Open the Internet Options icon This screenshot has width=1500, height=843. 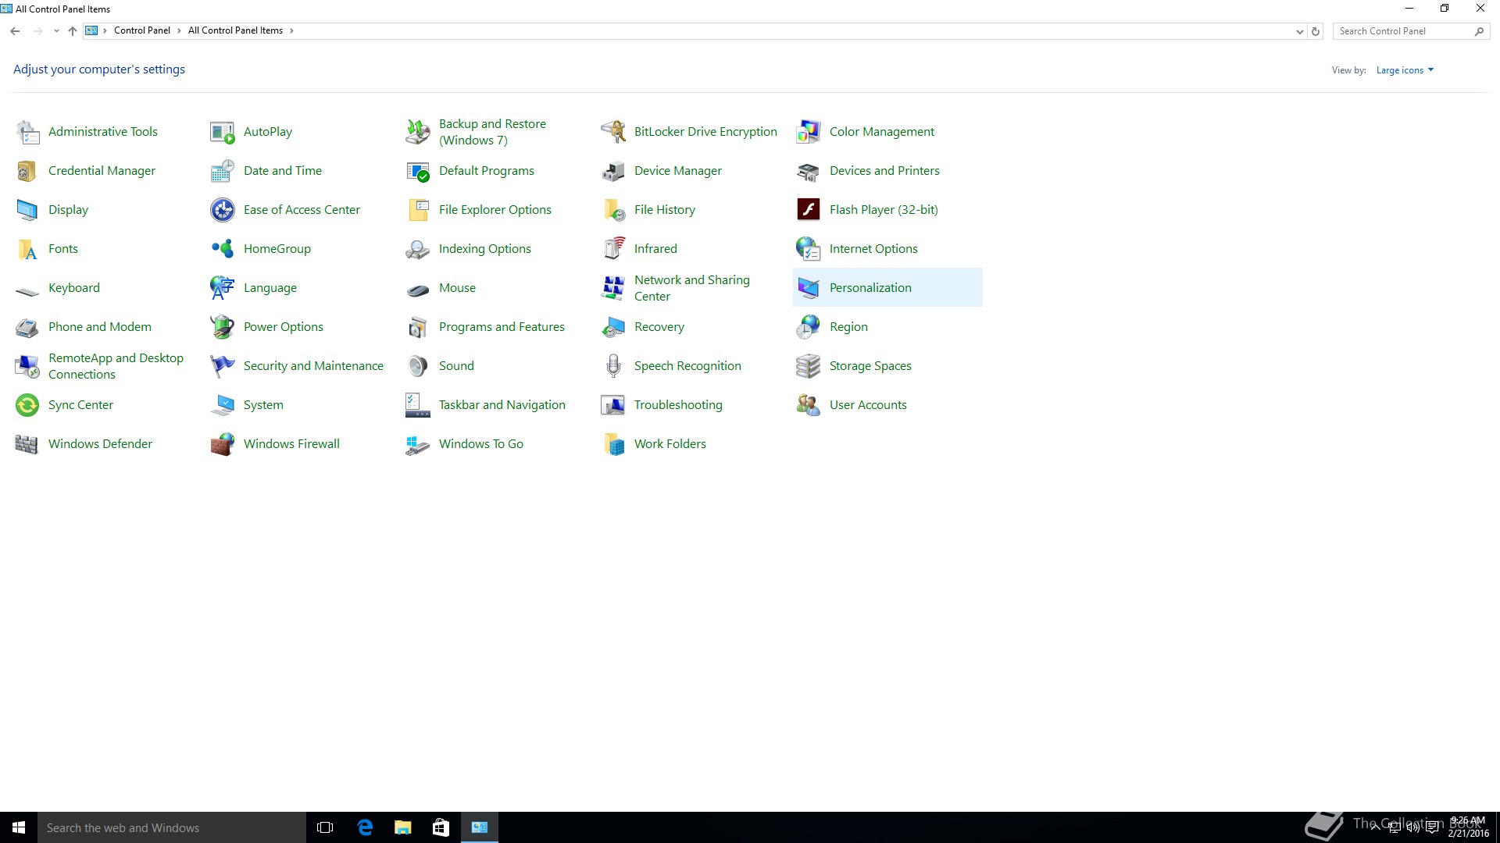(809, 249)
